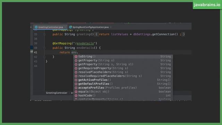Select resolveRequiredPlaceholders(String s) entry
Image resolution: width=222 pixels, height=125 pixels.
(x=123, y=76)
